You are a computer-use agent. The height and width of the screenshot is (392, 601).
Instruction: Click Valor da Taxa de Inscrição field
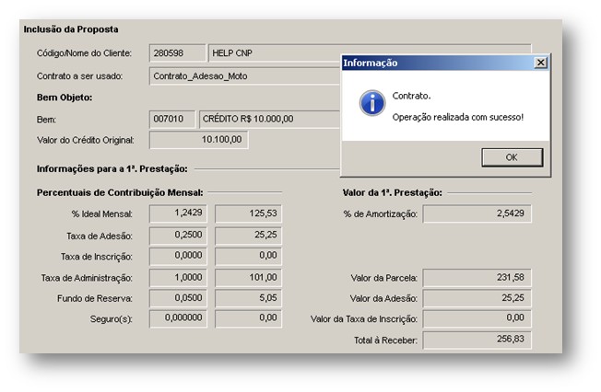pyautogui.click(x=477, y=319)
